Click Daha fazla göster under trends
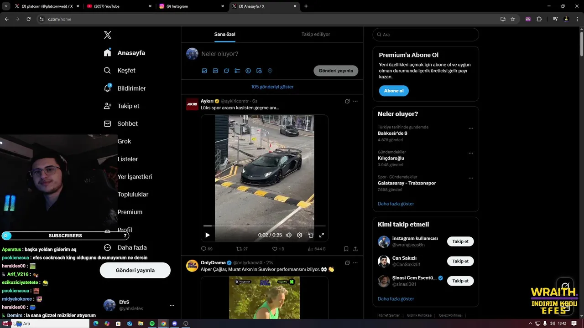The image size is (584, 328). point(396,204)
